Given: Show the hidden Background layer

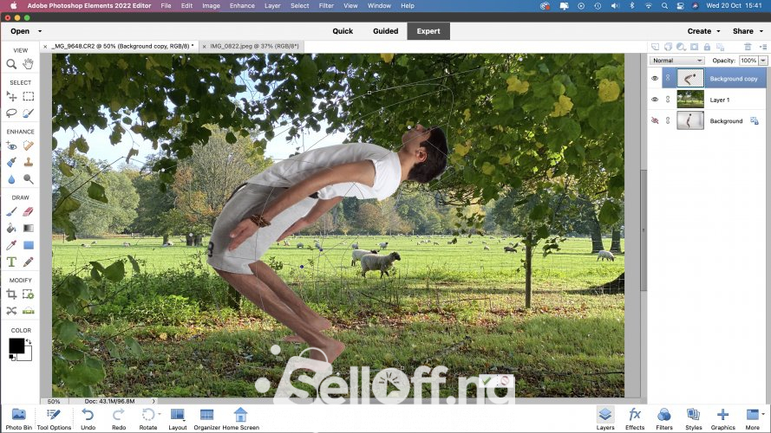Looking at the screenshot, I should point(655,120).
